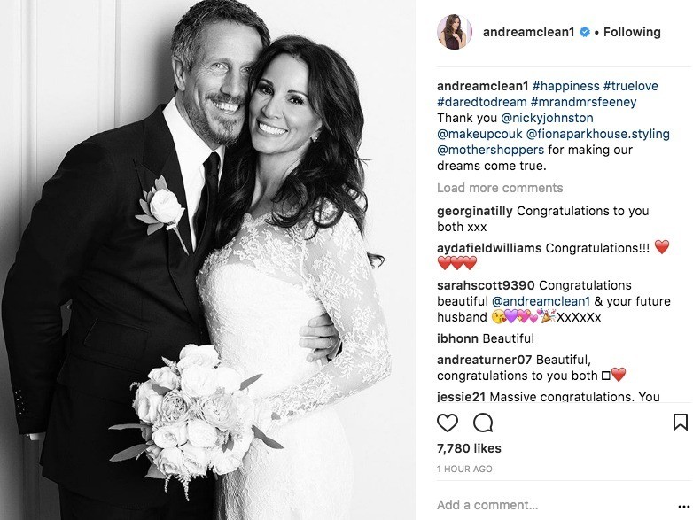693x520 pixels.
Task: Click the verified badge next to andreamclean1
Action: 585,32
